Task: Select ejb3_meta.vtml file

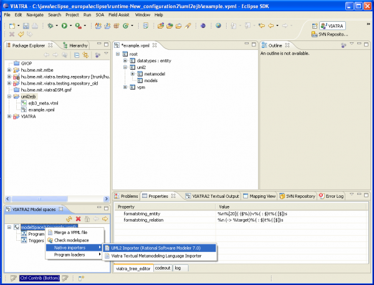Action: pos(40,103)
